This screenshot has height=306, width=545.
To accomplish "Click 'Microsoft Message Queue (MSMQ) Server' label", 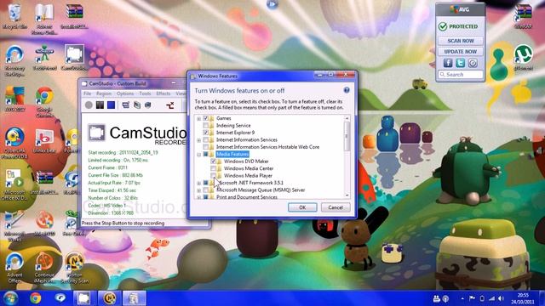I will point(261,190).
